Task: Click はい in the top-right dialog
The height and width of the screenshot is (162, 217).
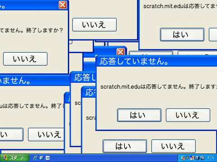Action: coord(182,35)
